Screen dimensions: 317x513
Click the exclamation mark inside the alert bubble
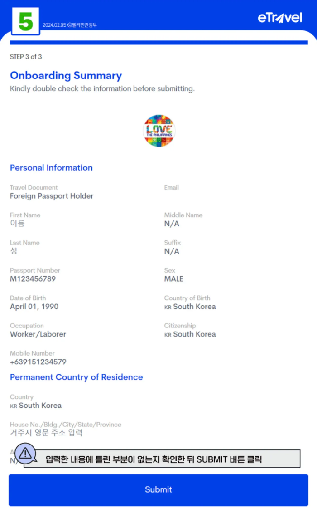tap(25, 454)
